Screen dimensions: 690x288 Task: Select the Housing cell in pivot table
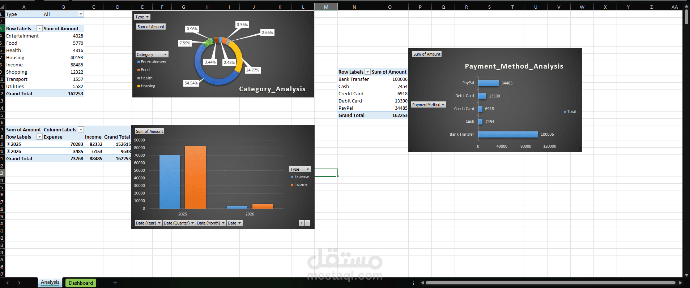point(24,57)
